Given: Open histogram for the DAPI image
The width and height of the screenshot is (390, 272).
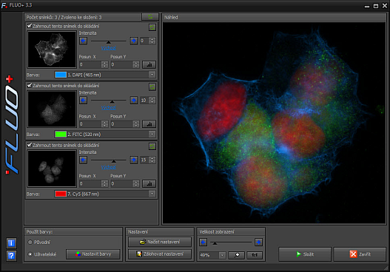Looking at the screenshot, I should (149, 64).
